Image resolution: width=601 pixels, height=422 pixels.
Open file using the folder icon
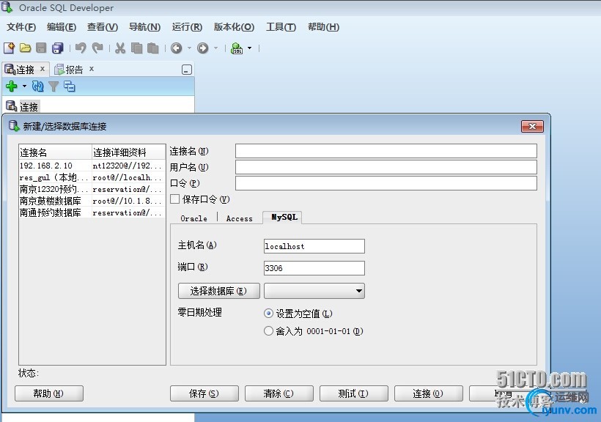[26, 48]
